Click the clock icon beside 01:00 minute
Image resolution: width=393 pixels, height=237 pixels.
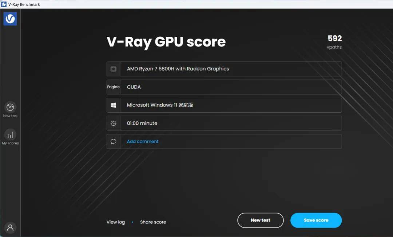[114, 123]
